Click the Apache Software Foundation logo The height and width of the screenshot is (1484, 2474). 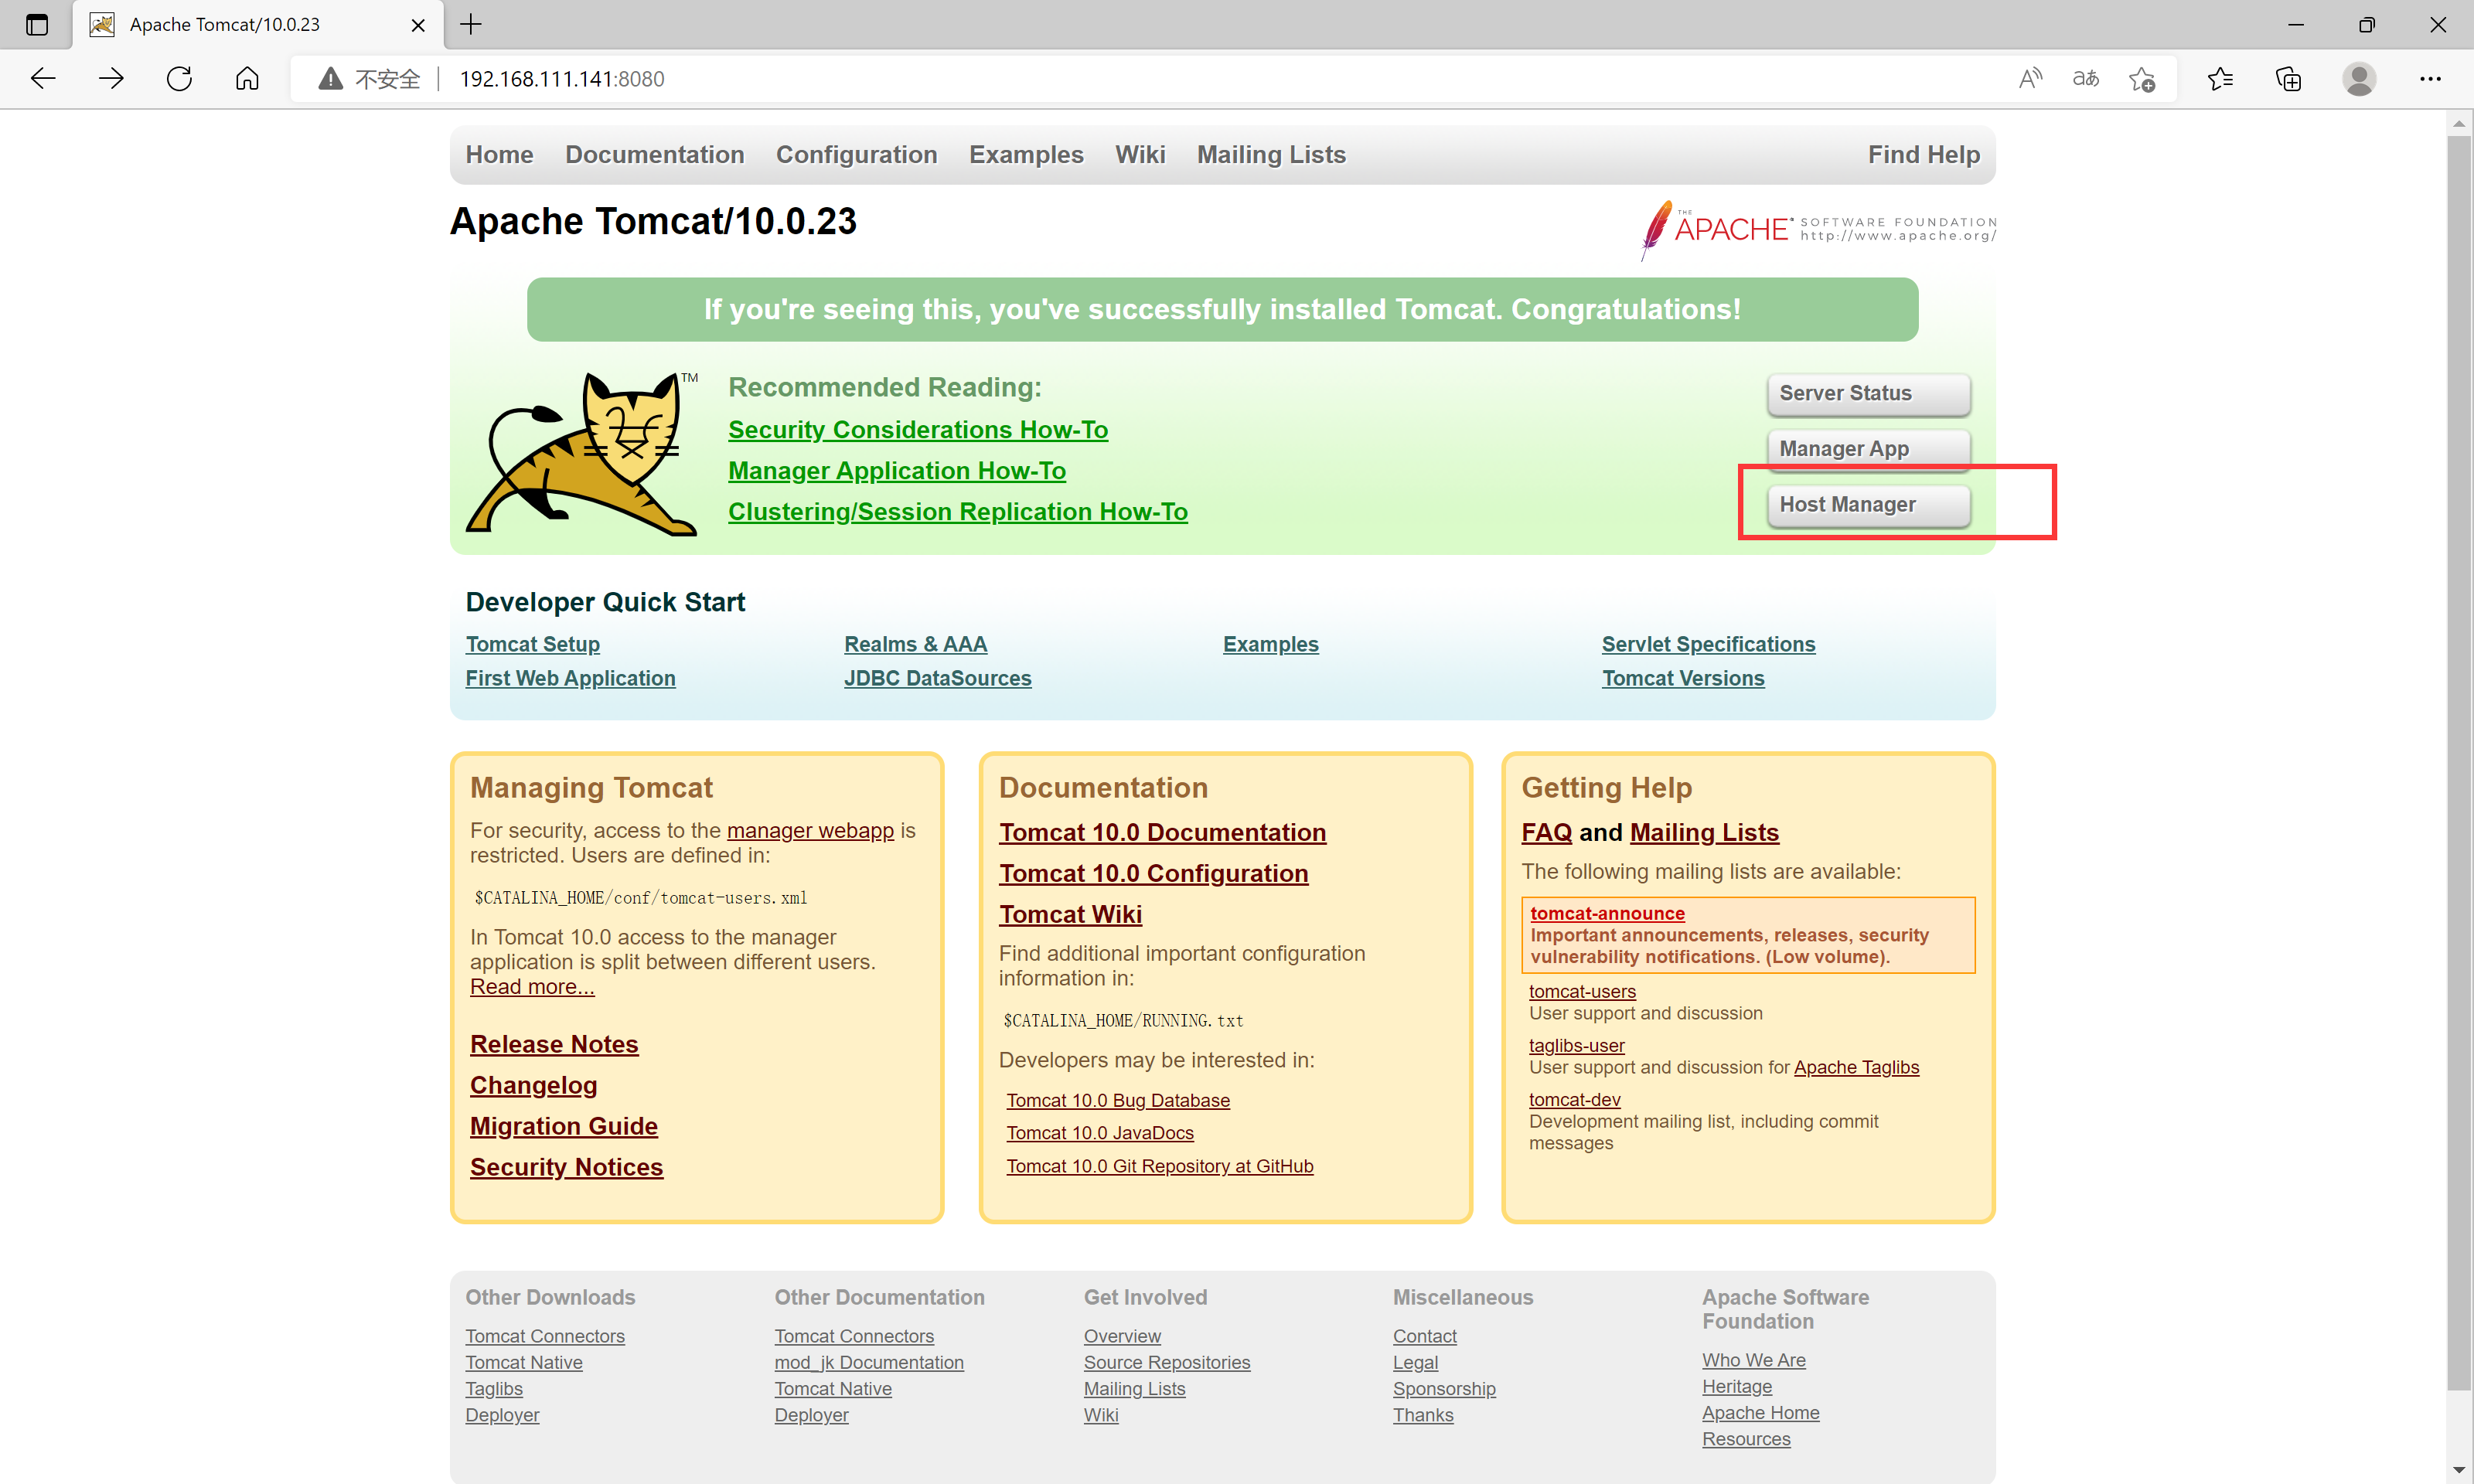(1818, 230)
